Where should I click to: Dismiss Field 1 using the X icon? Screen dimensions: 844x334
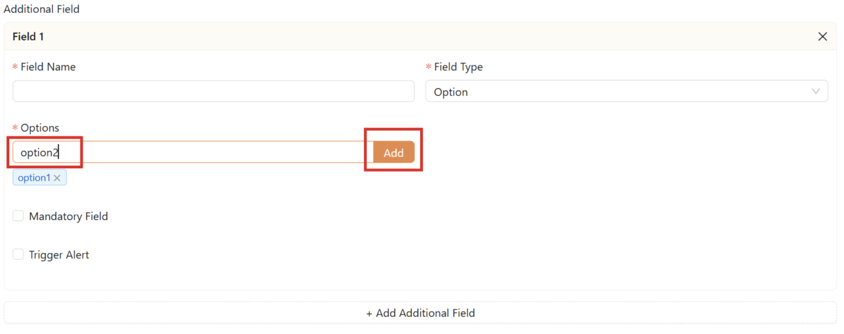pyautogui.click(x=822, y=36)
